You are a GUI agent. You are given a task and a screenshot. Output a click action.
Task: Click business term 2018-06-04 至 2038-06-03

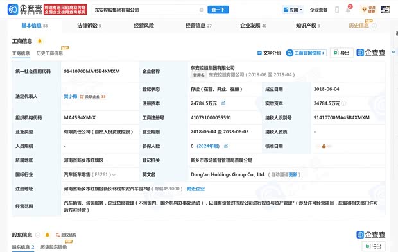(220, 132)
